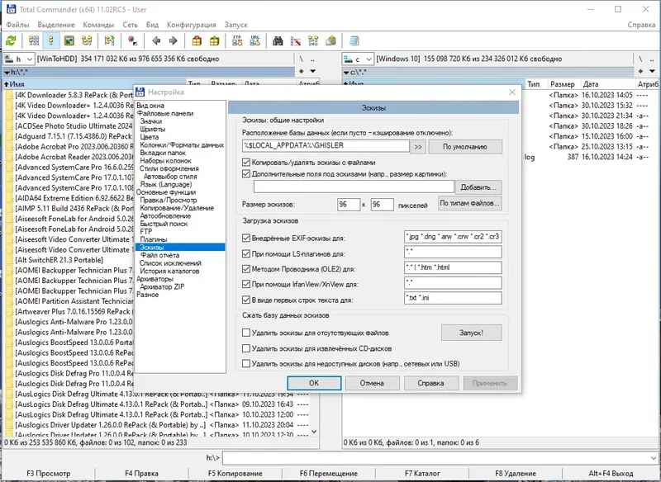Open the 'Выделение' menu
Screen dimensions: 661x482
[56, 25]
